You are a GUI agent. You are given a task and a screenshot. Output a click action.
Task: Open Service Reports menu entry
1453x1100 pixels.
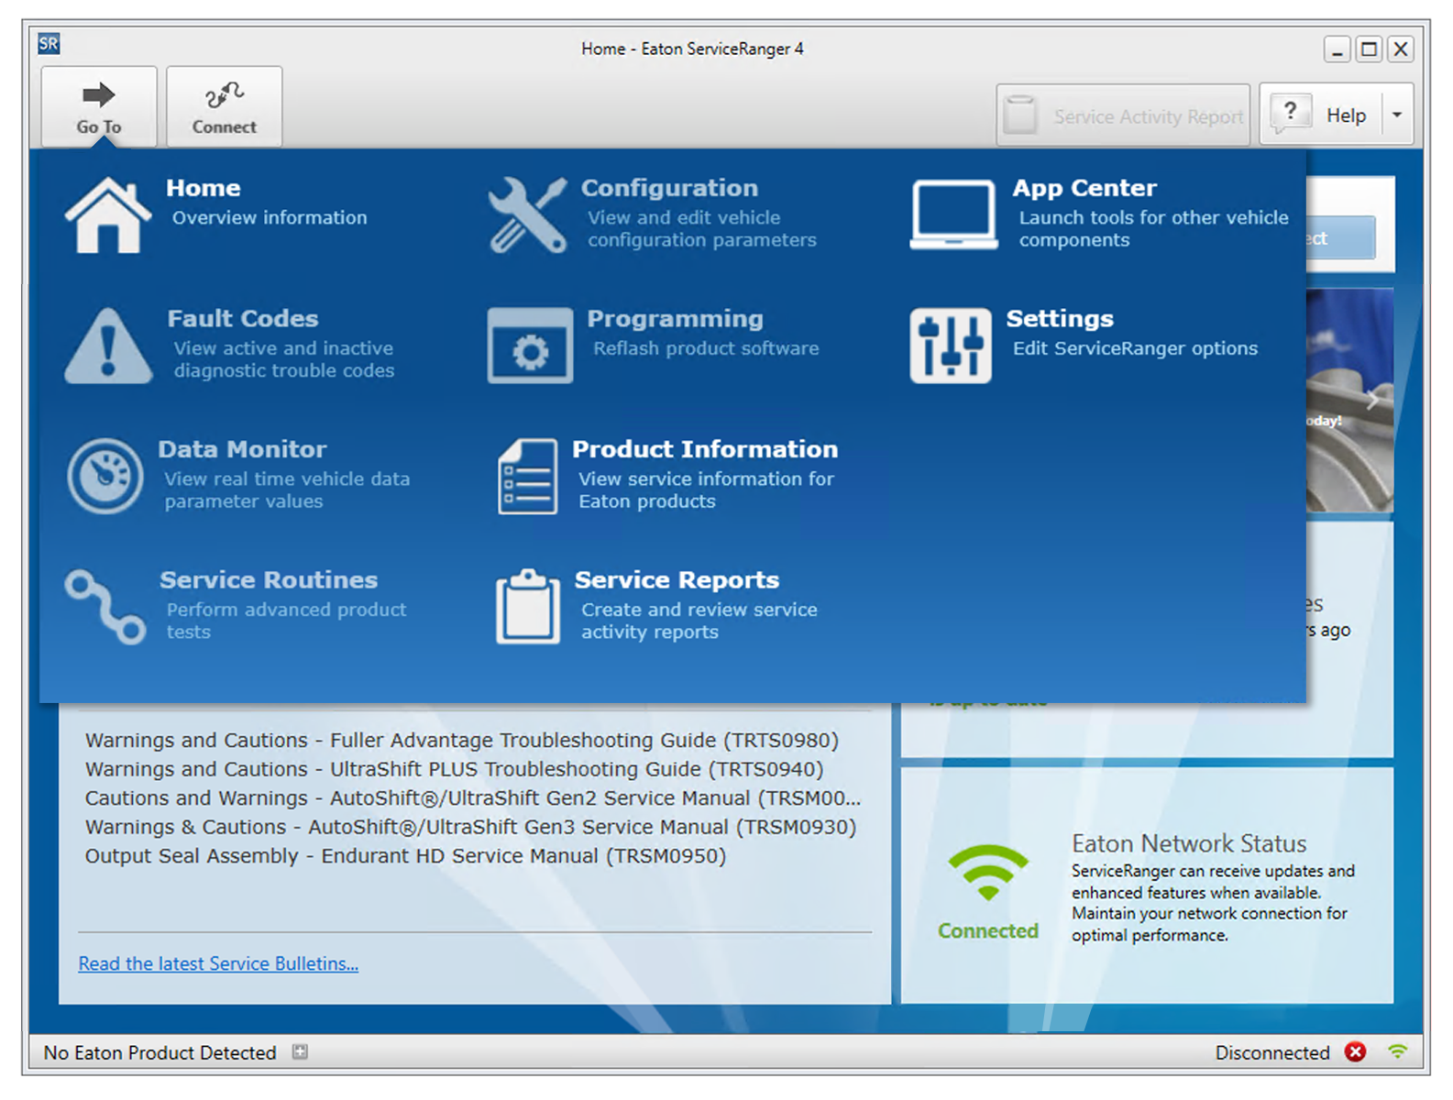(x=656, y=607)
